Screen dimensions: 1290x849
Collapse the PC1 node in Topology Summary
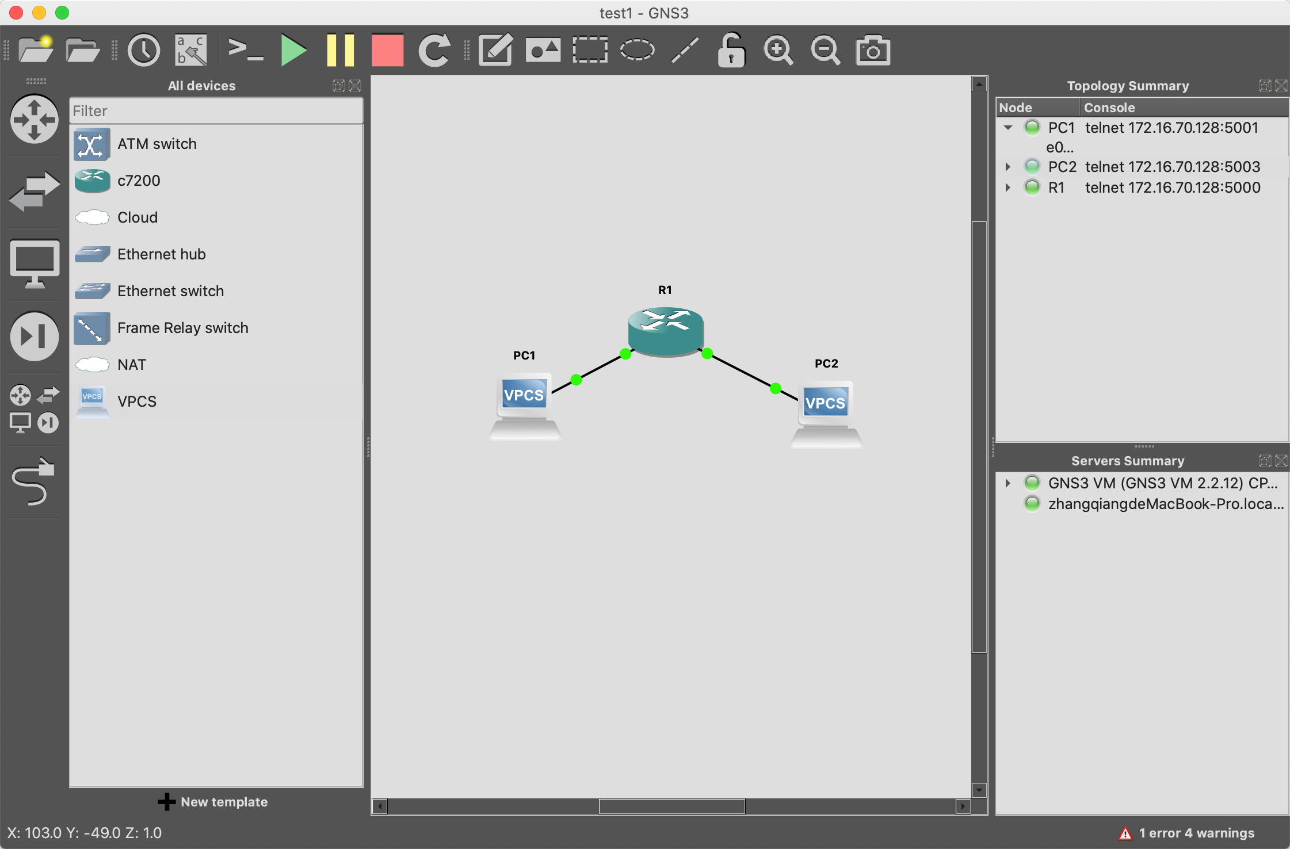pyautogui.click(x=1008, y=128)
